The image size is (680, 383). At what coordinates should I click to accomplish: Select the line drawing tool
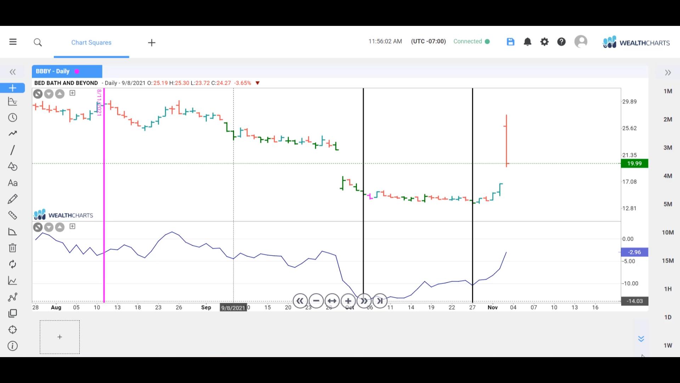(12, 150)
